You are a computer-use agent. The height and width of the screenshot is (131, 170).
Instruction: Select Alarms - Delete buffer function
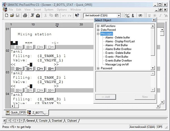pyautogui.click(x=118, y=38)
